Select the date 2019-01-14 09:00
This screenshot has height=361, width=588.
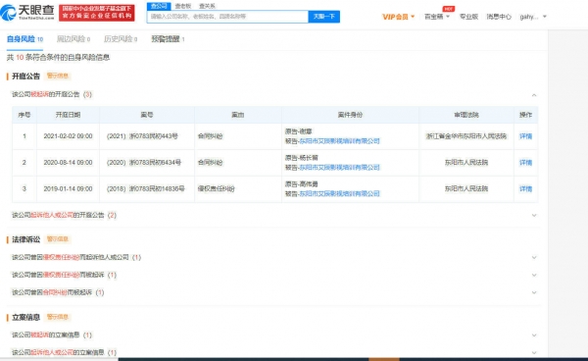point(68,188)
